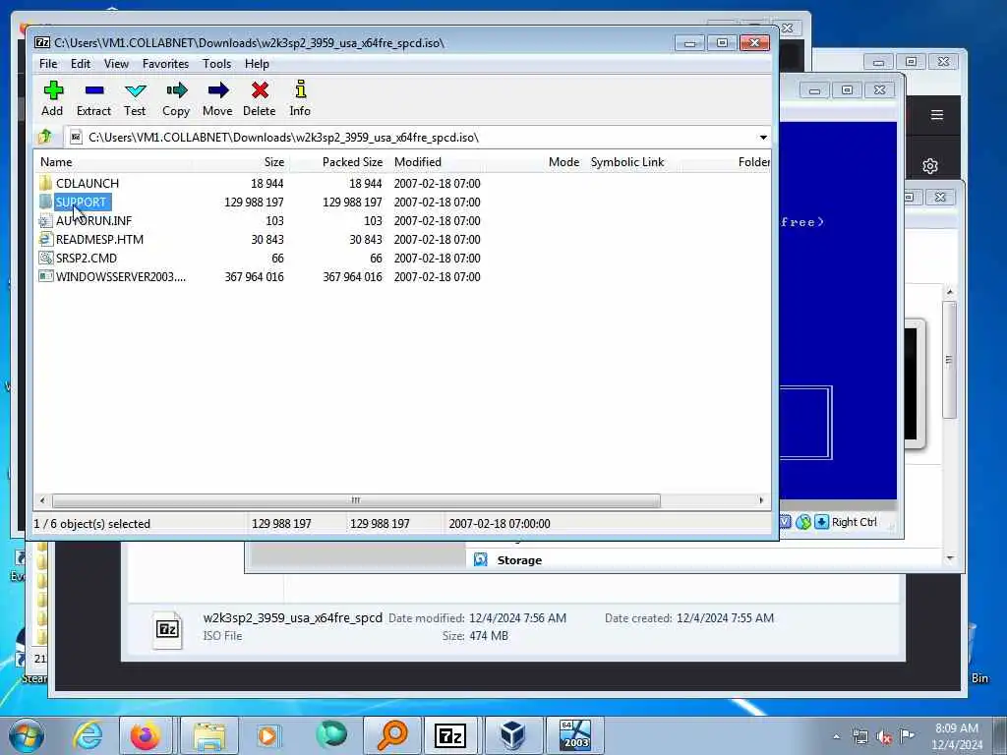1007x755 pixels.
Task: Click the network icon in system tray
Action: pos(859,737)
